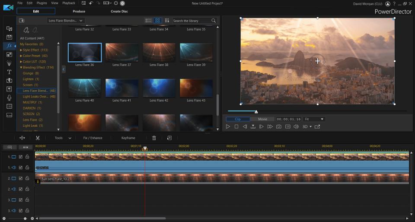Open the Plugins menu
Screen dimensions: 415x222
pyautogui.click(x=41, y=3)
